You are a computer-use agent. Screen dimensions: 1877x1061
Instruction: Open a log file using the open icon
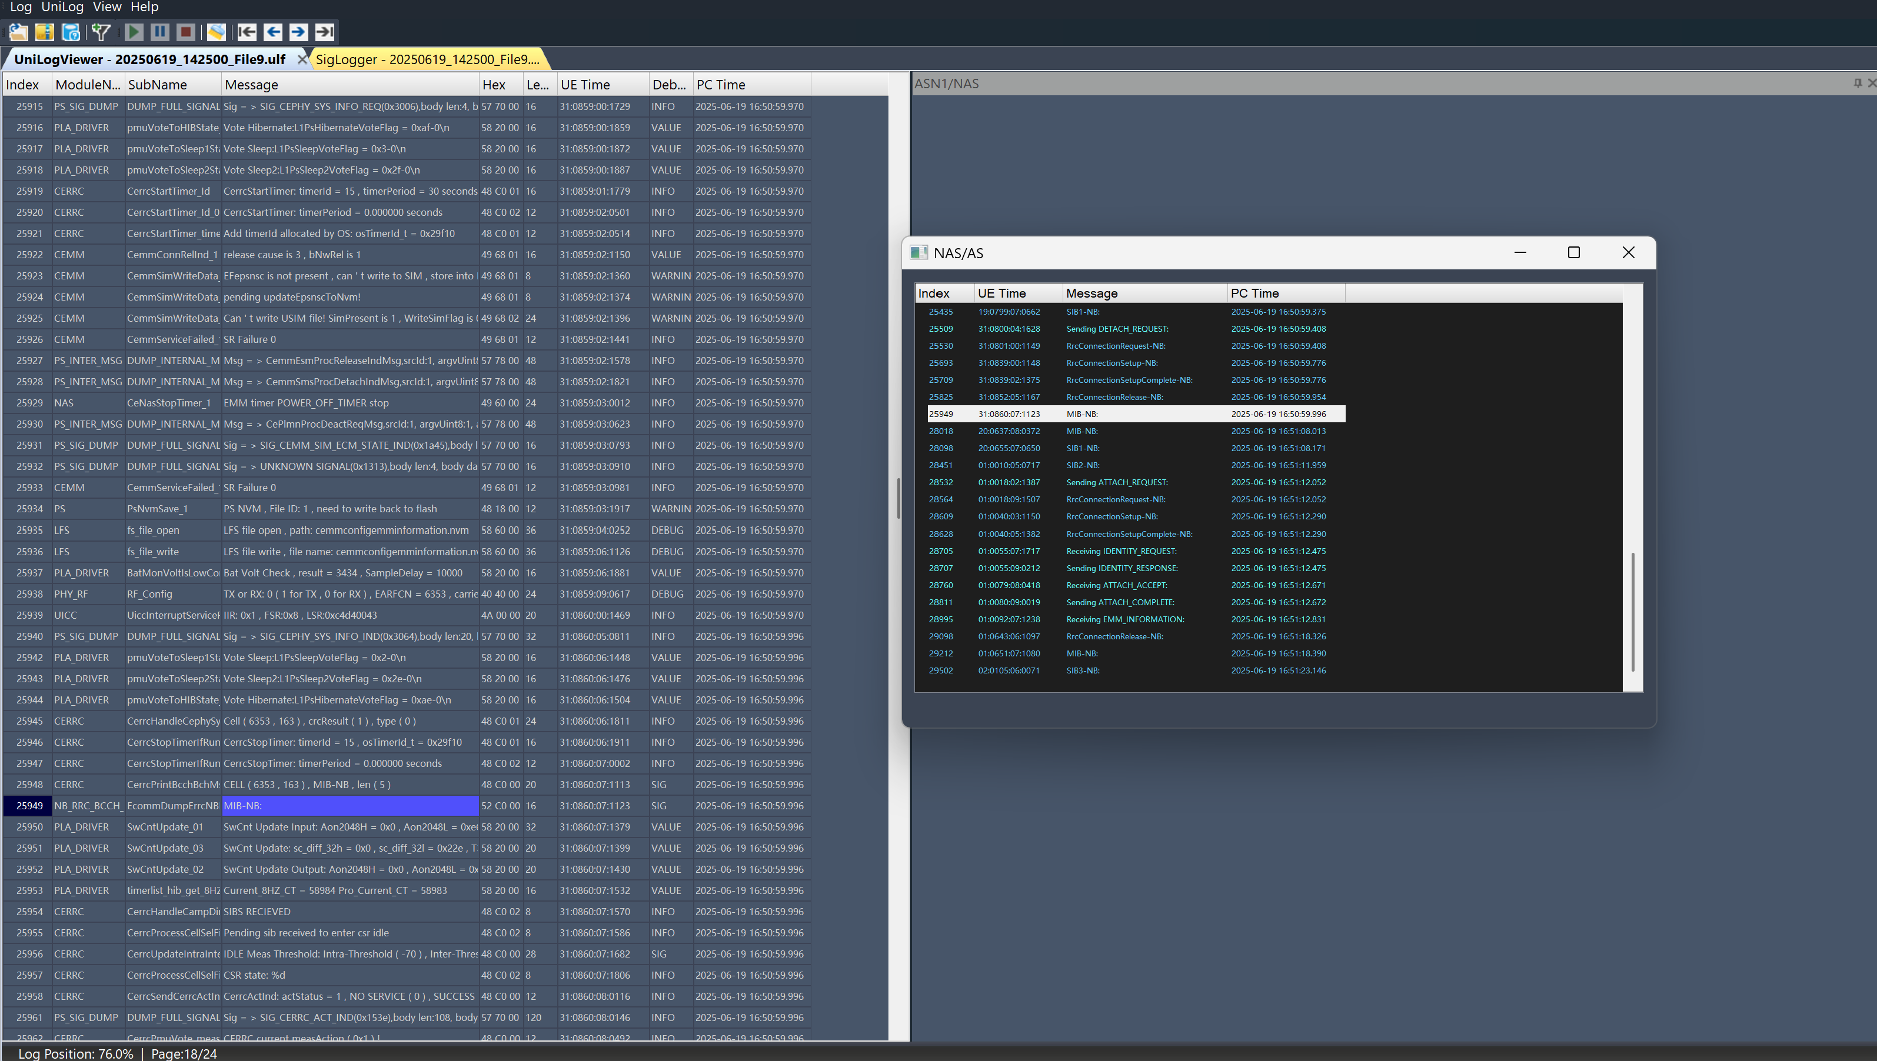click(16, 31)
